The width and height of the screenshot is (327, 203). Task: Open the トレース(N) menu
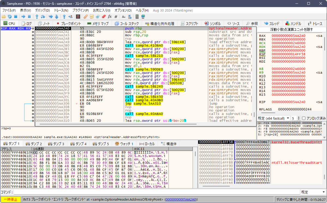click(61, 10)
